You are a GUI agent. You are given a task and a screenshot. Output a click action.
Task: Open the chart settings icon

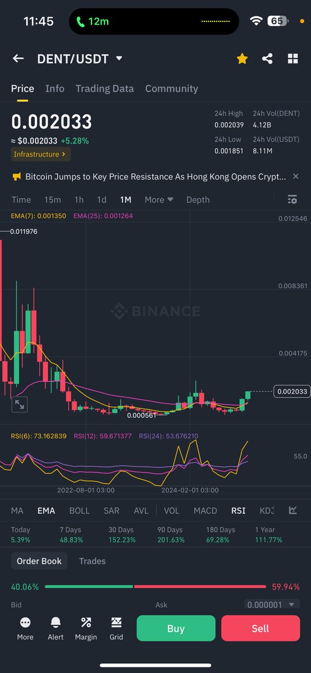pyautogui.click(x=291, y=200)
